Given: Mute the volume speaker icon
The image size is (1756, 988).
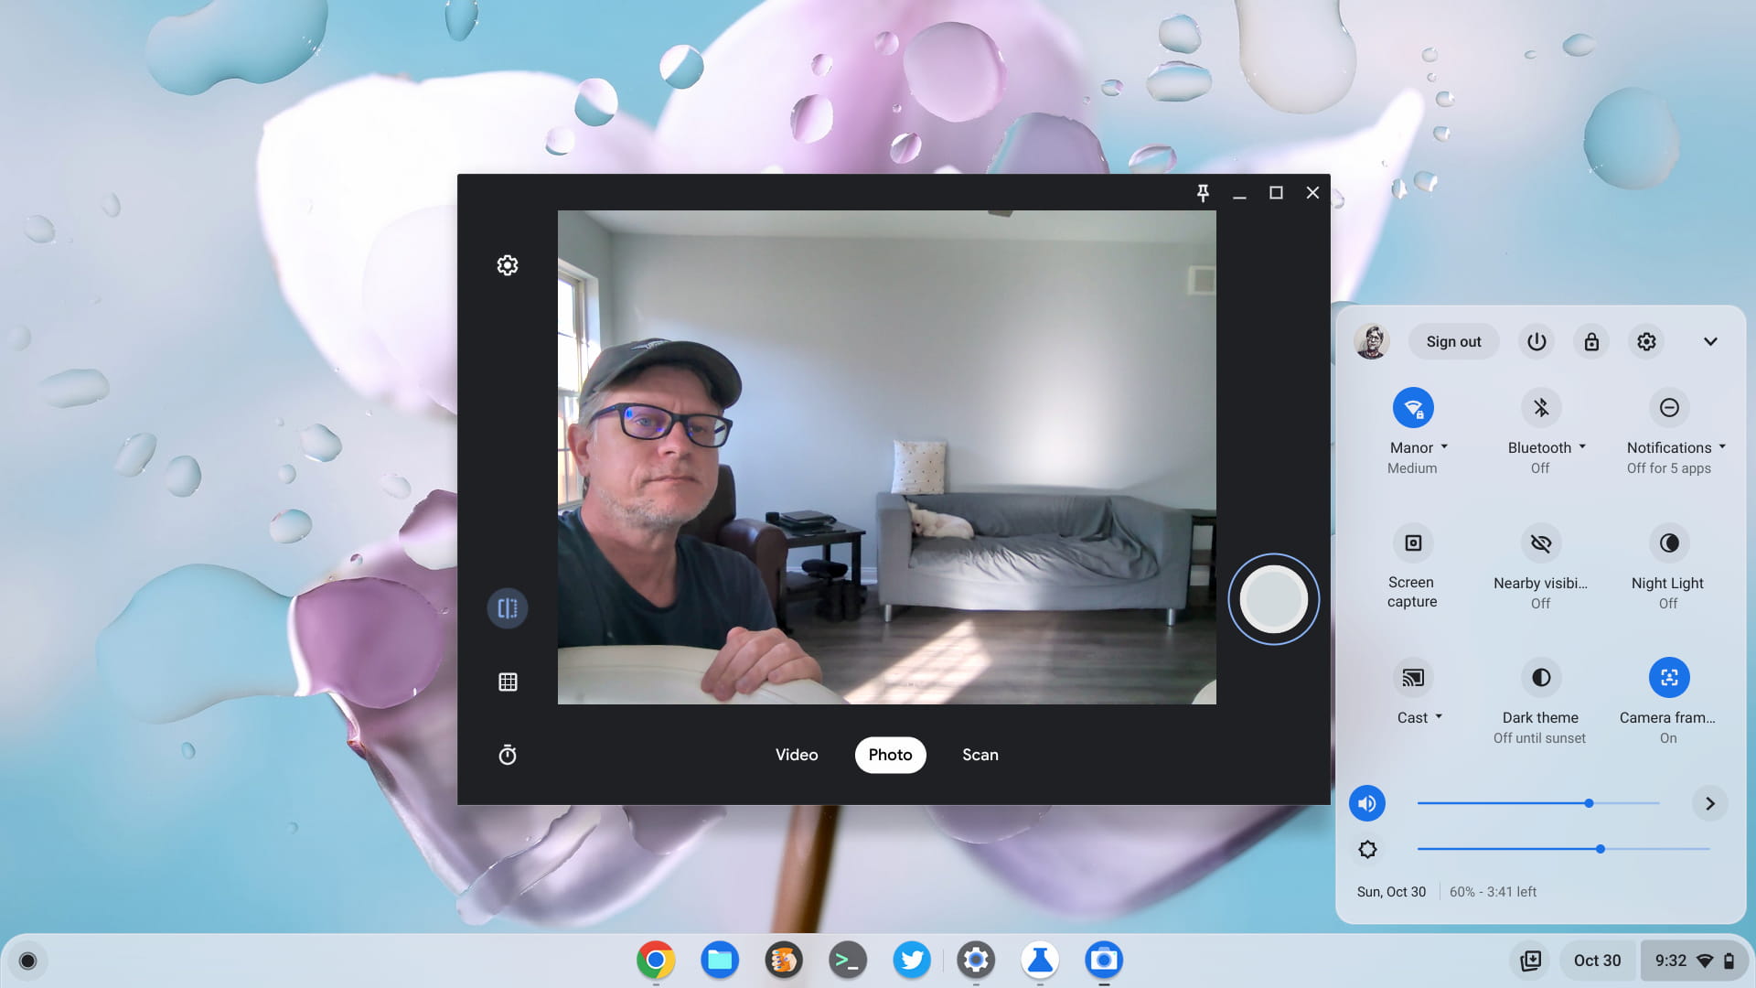Looking at the screenshot, I should click(1367, 803).
